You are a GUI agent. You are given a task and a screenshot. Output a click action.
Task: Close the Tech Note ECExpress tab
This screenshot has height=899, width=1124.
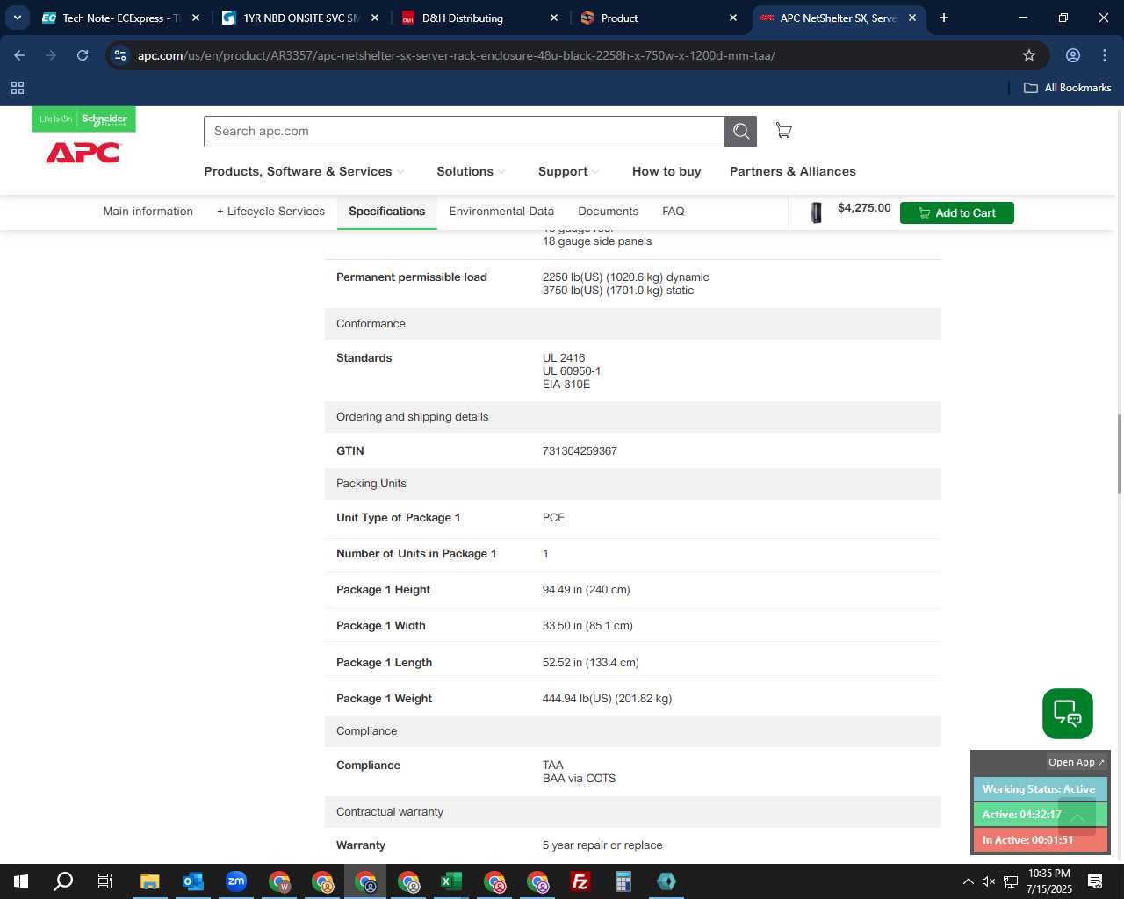(196, 18)
